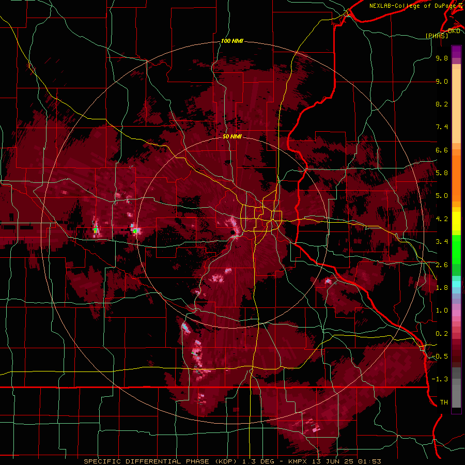Pick the bright green segment of the color bar
The width and height of the screenshot is (465, 465).
(x=456, y=249)
